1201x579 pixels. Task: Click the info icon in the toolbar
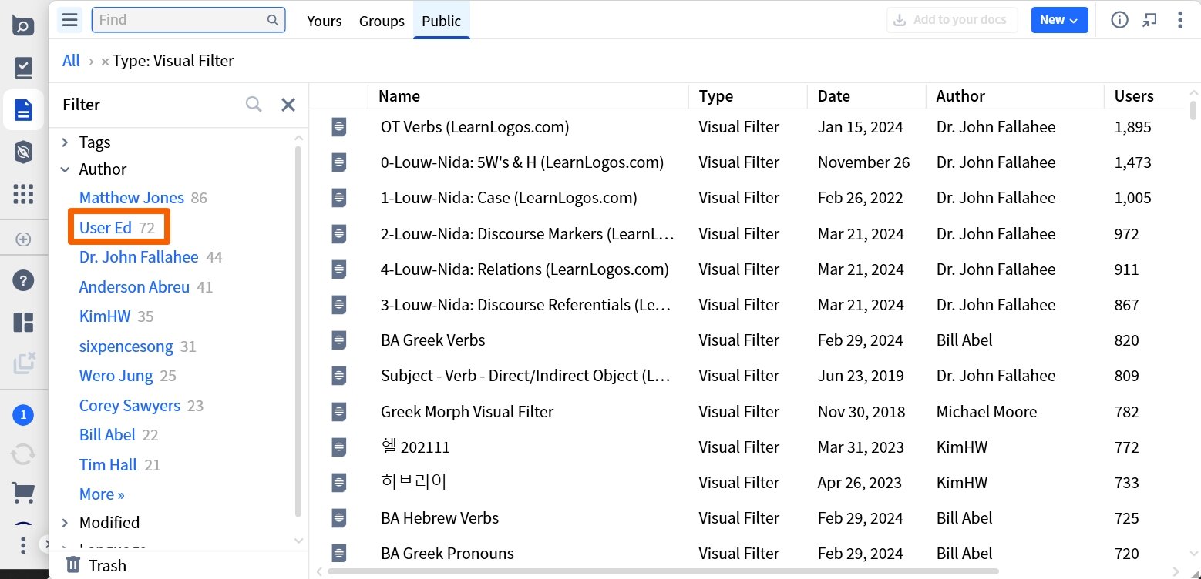click(x=1119, y=20)
